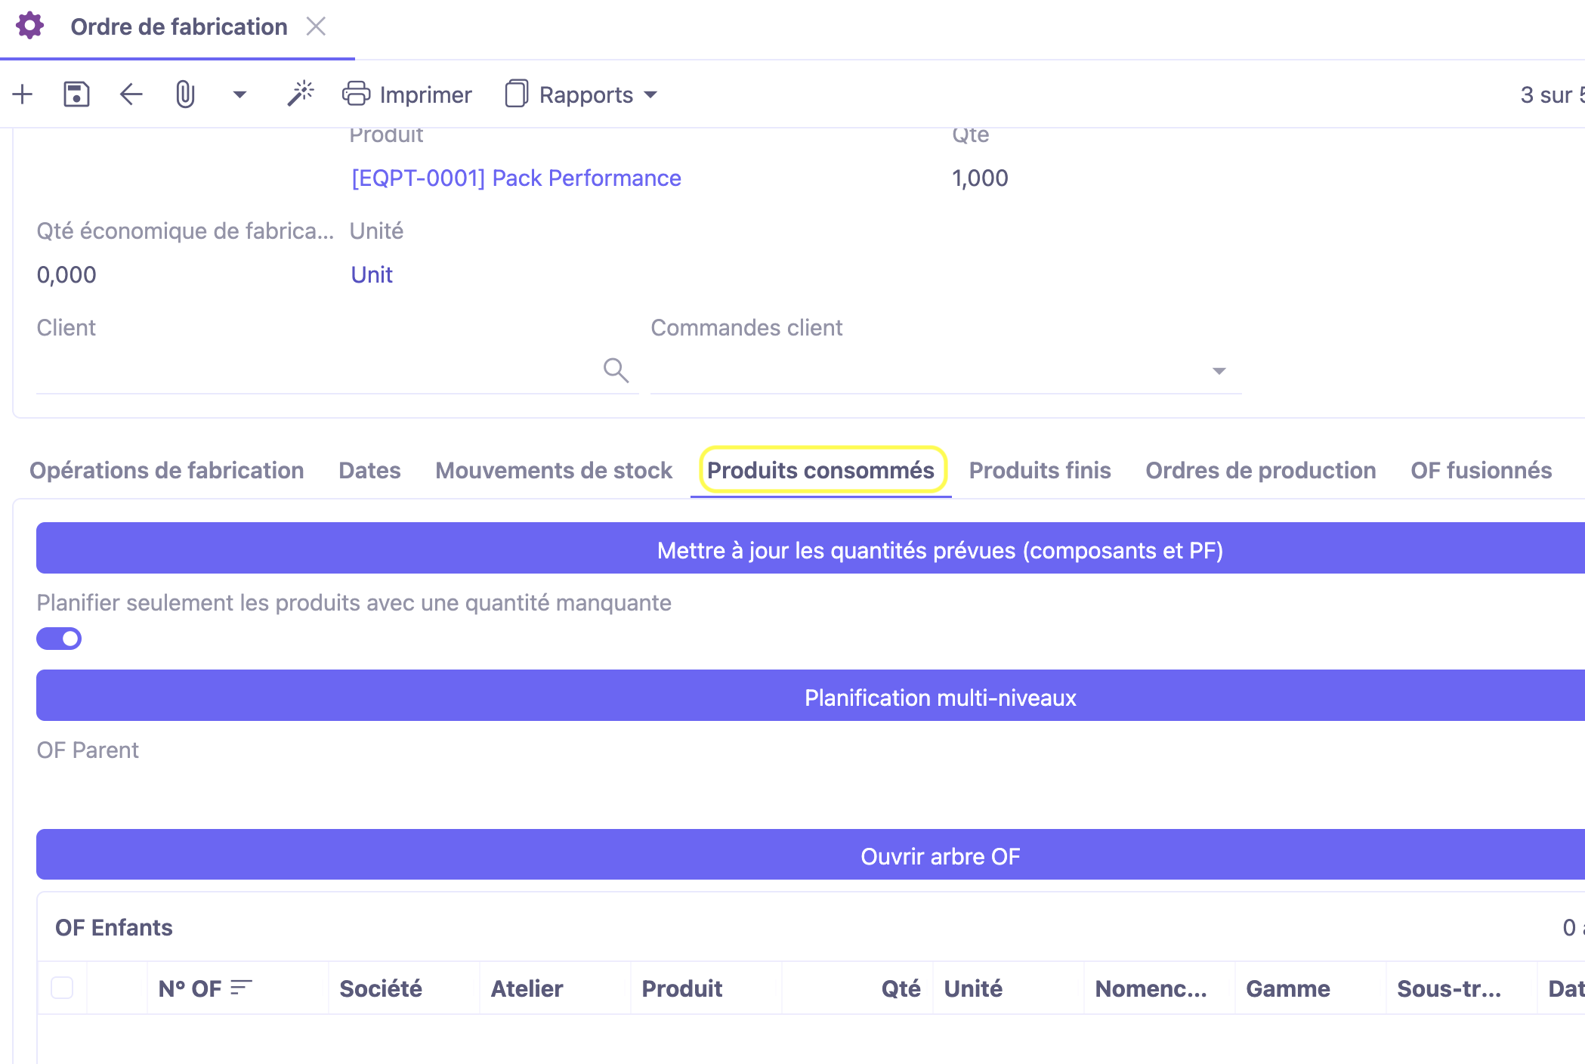Viewport: 1585px width, 1064px height.
Task: Sort by the N° OF column header
Action: pyautogui.click(x=190, y=988)
